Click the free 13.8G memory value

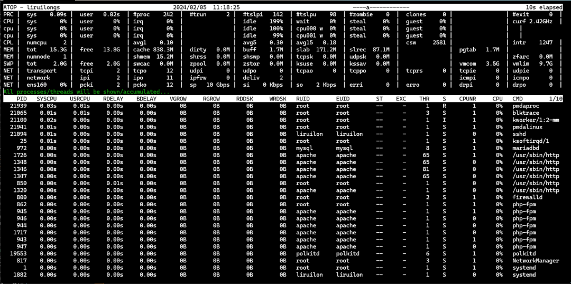click(100, 50)
